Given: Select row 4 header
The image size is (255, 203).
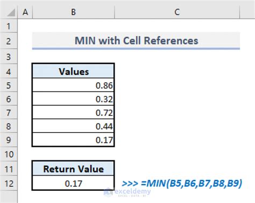Looking at the screenshot, I should click(x=9, y=72).
